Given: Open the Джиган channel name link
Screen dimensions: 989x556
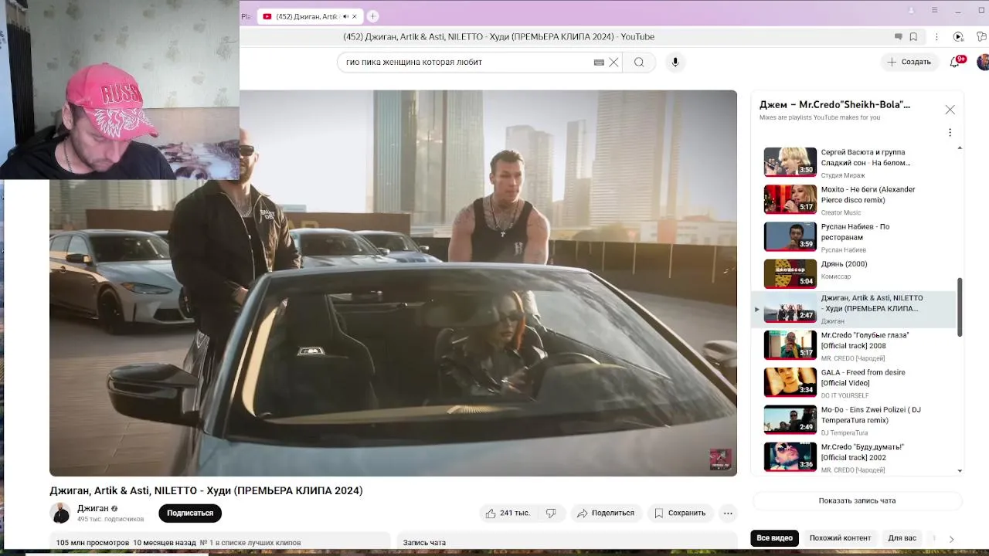Looking at the screenshot, I should [93, 508].
